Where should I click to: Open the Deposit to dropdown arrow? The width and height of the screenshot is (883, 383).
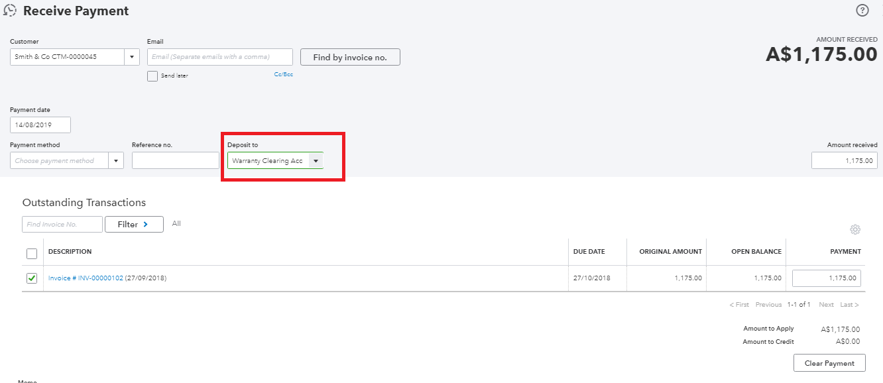[316, 160]
